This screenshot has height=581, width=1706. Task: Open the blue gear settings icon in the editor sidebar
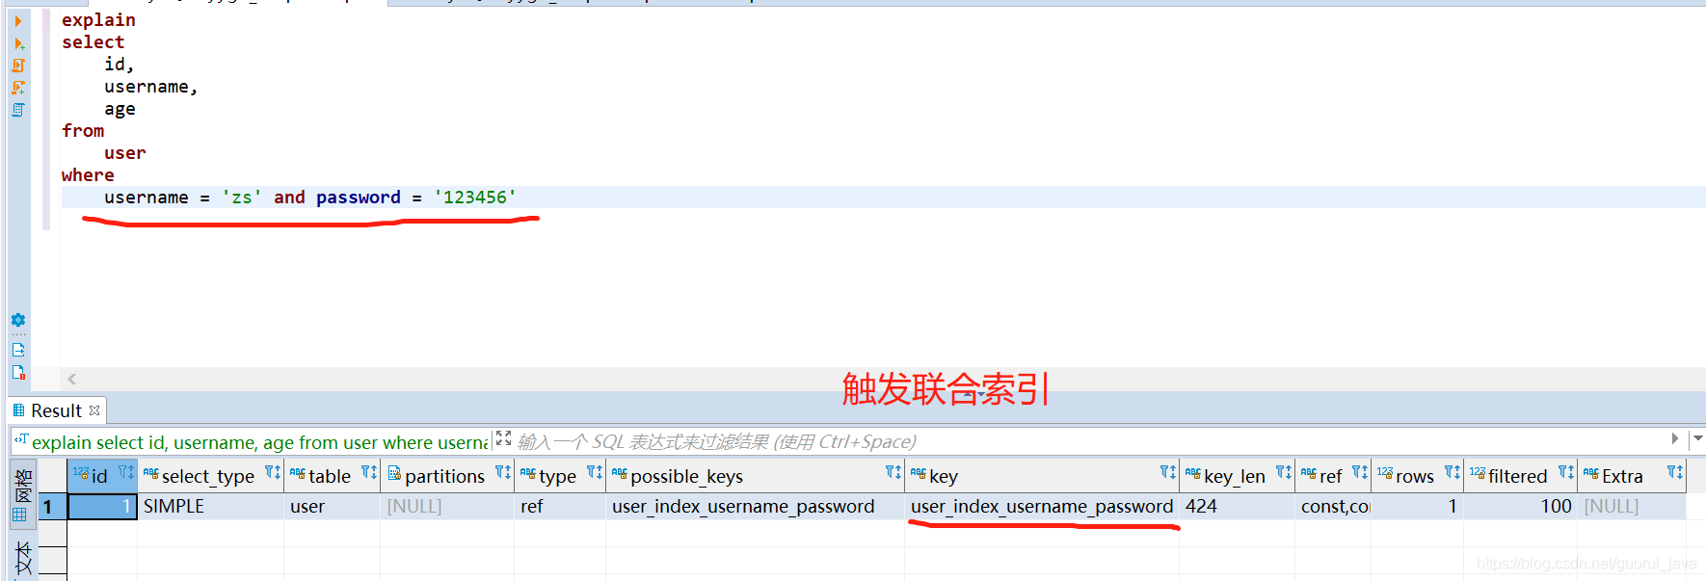pos(18,320)
